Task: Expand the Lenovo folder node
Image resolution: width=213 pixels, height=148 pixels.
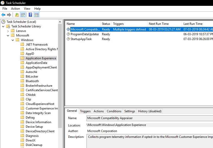Action: 8,31
